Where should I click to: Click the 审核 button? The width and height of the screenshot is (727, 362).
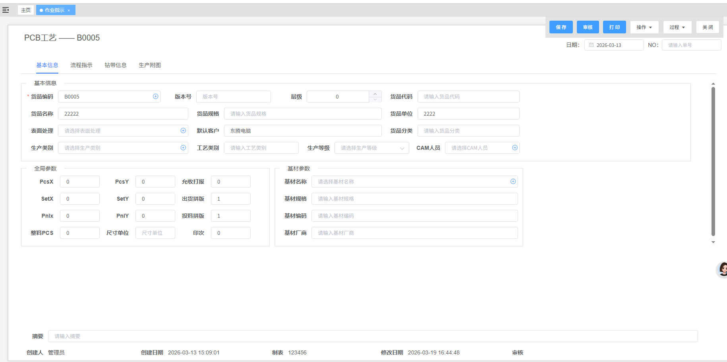point(588,27)
